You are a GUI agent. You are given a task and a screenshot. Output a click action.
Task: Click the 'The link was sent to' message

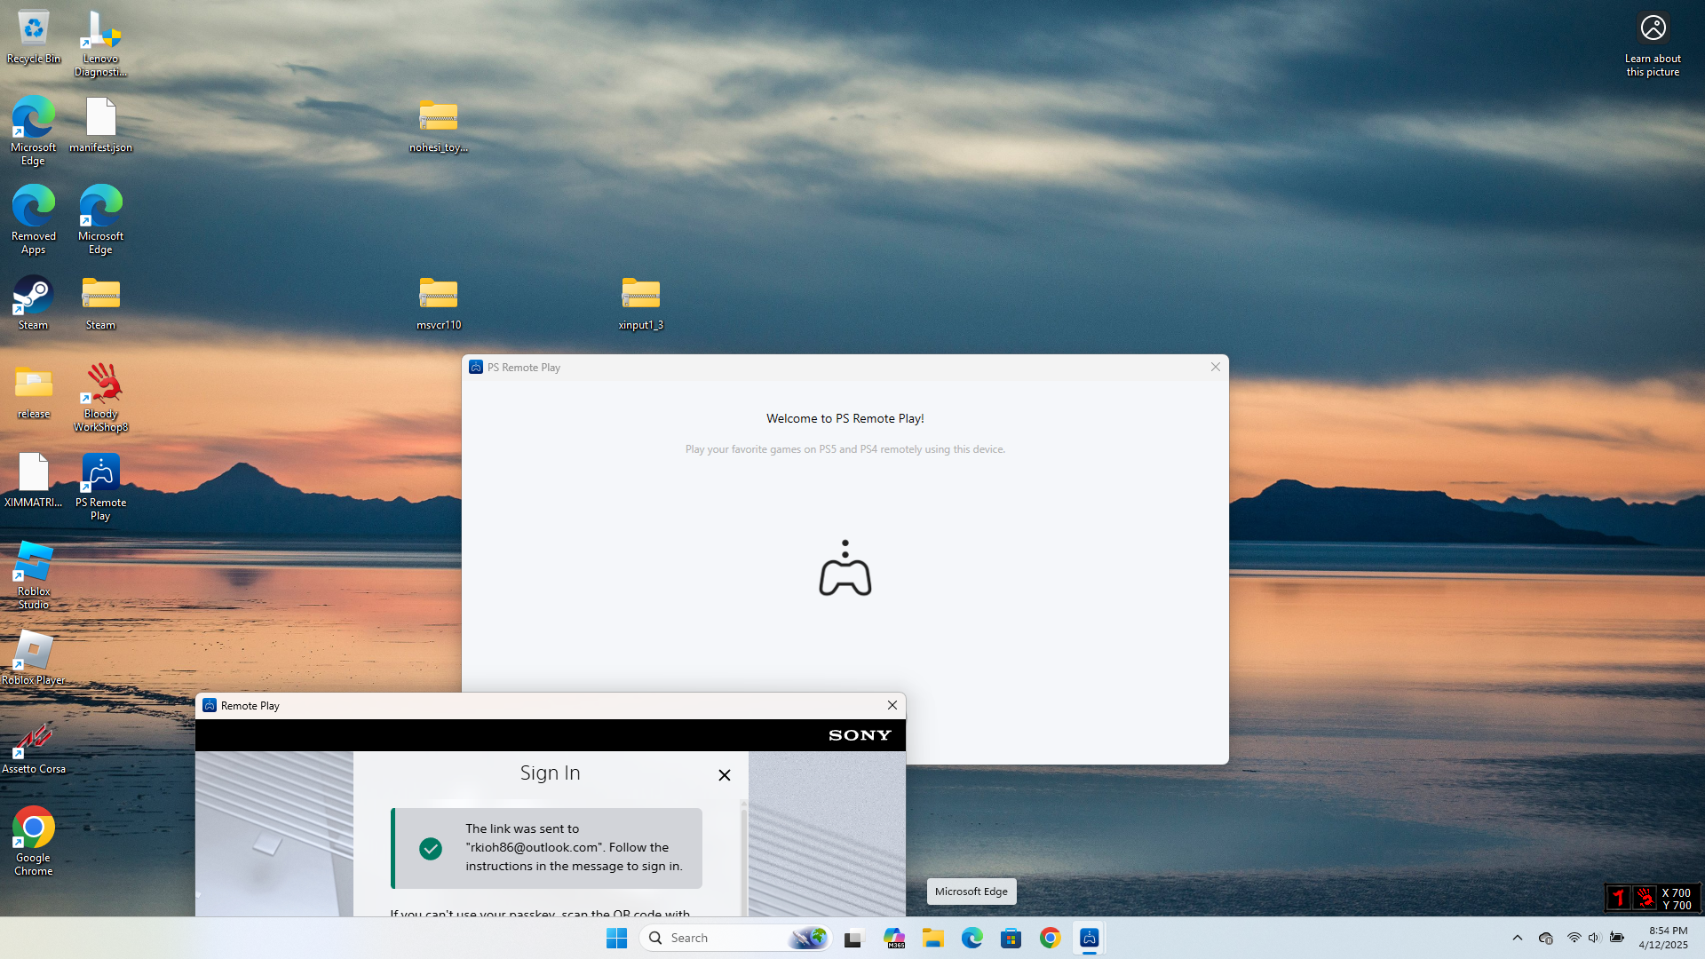point(575,847)
